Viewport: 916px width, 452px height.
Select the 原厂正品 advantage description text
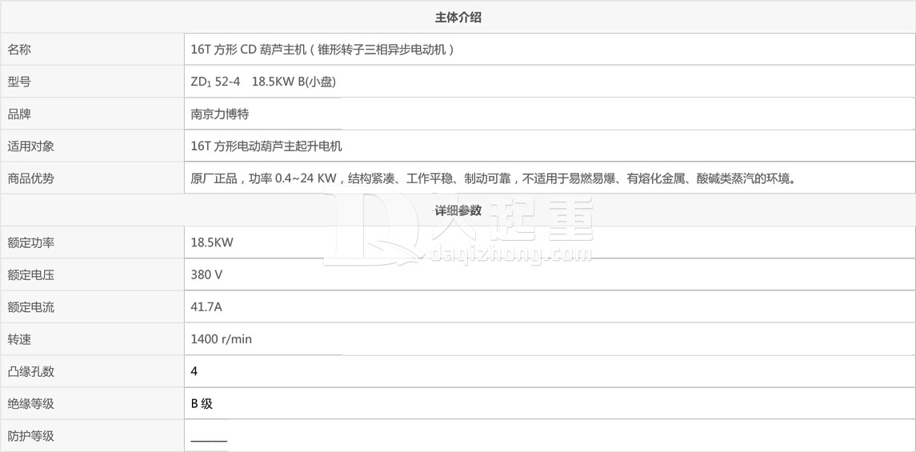click(494, 178)
